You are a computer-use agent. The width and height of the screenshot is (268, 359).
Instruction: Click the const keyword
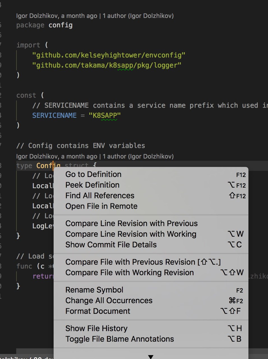[26, 95]
